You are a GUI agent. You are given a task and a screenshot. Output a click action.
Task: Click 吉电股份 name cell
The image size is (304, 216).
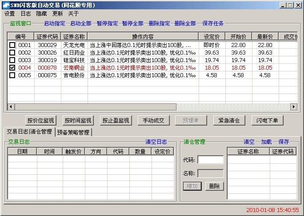coord(74,75)
